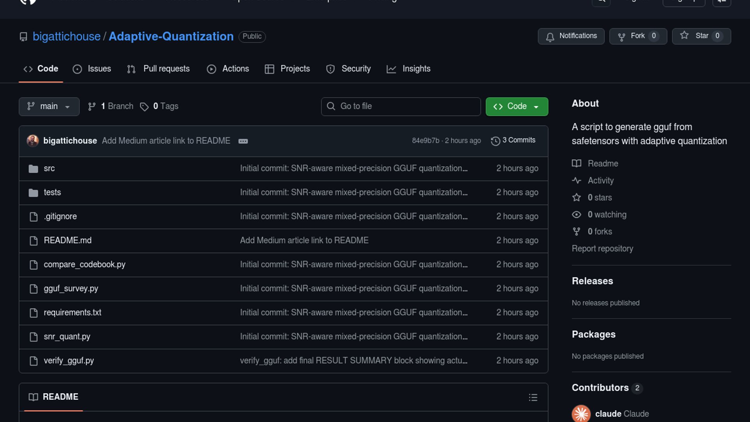Click the Notifications bell button
The height and width of the screenshot is (422, 750).
pos(571,36)
